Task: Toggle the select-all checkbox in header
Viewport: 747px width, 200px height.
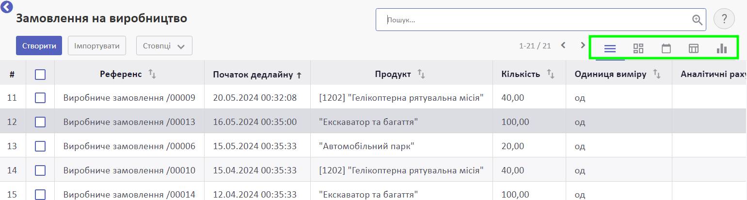Action: click(40, 75)
